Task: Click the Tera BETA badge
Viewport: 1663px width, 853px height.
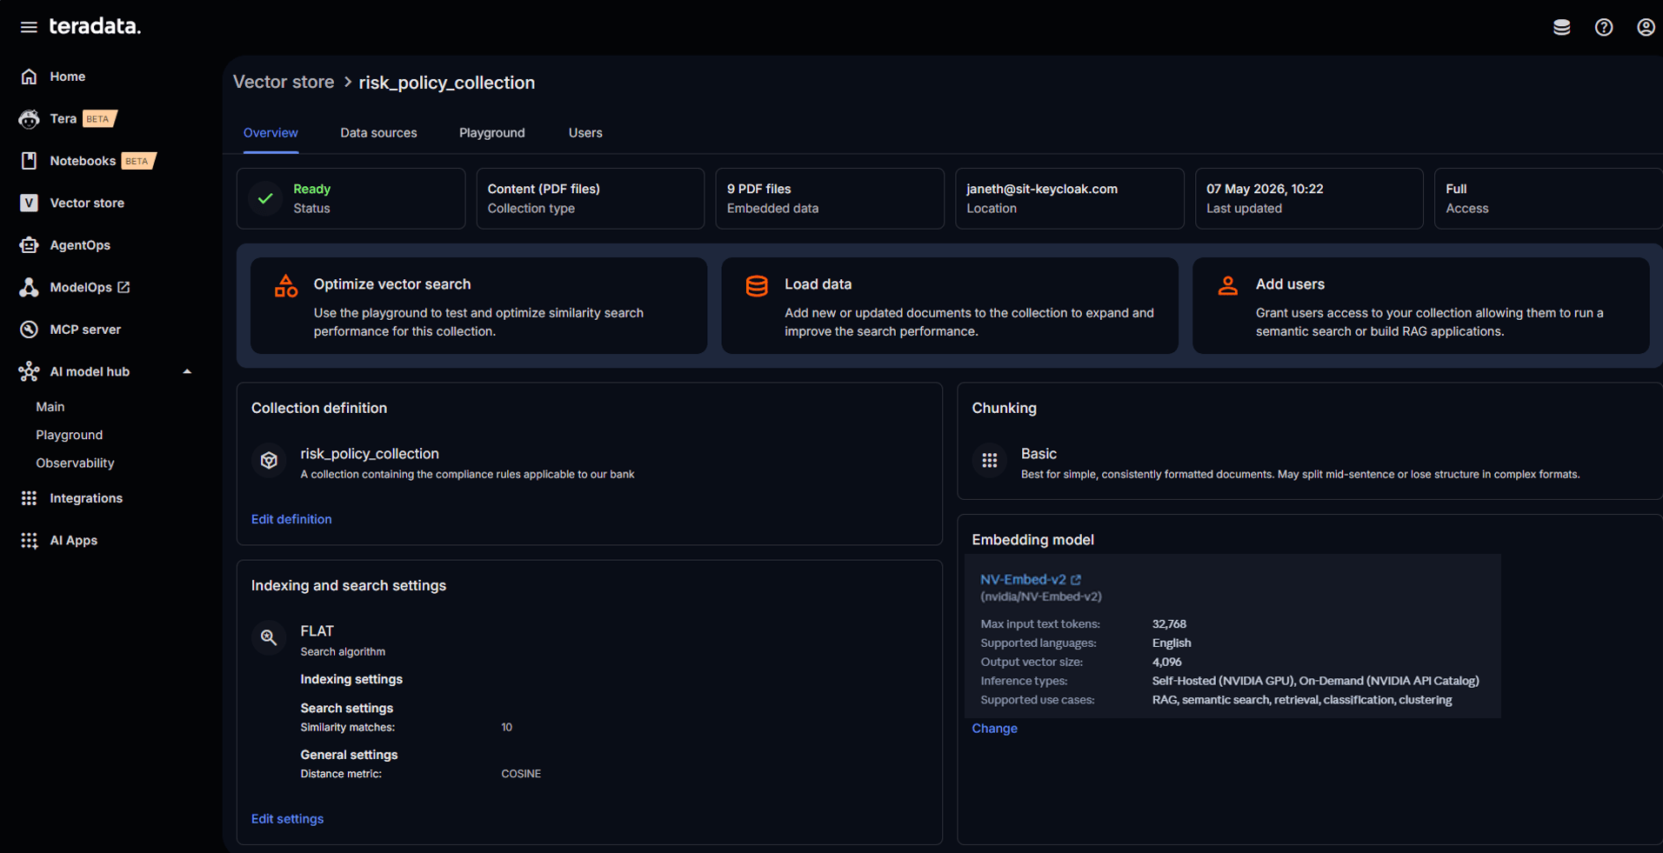Action: click(99, 119)
